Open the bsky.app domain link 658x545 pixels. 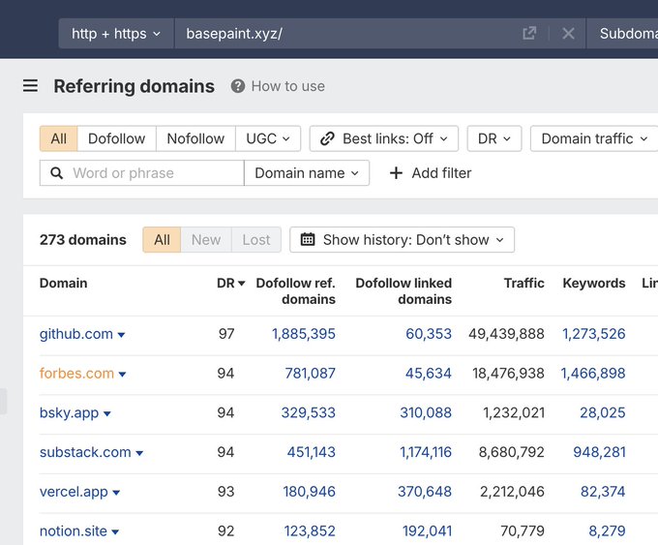pyautogui.click(x=70, y=412)
